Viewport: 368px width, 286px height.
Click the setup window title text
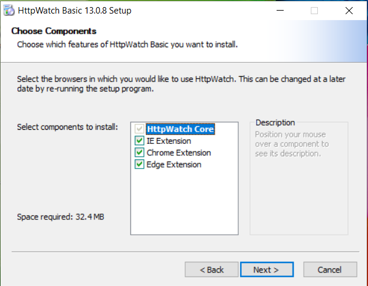[x=75, y=11]
